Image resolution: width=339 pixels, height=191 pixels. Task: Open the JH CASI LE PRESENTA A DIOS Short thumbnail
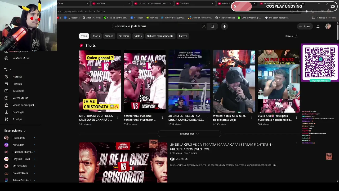tap(189, 81)
